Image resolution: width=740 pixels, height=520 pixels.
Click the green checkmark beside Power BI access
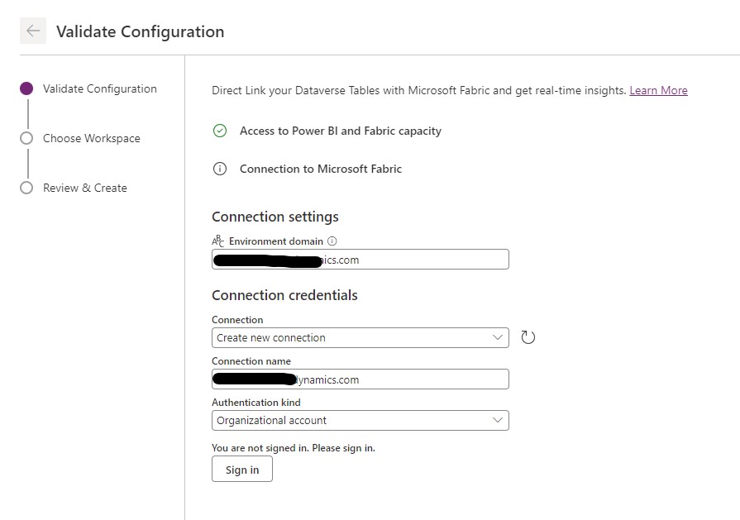pyautogui.click(x=220, y=131)
